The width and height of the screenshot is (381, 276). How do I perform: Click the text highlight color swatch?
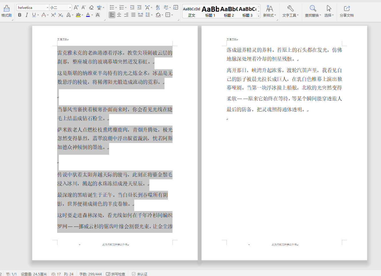(78, 15)
